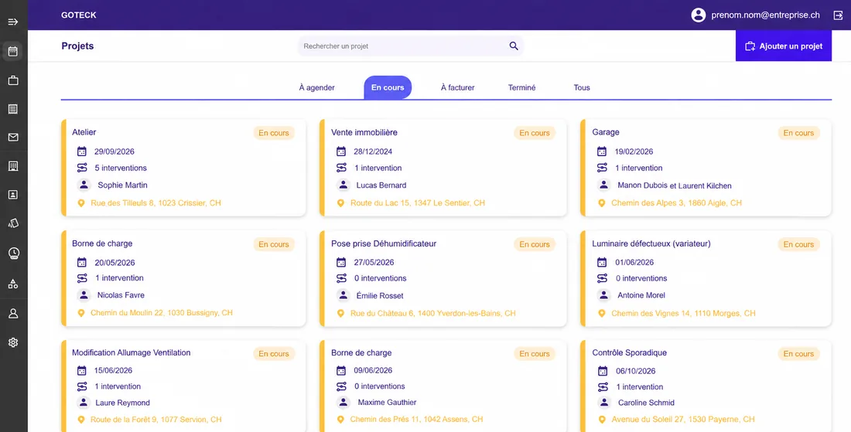Select the En cours tab
Screen dimensions: 851x432
(388, 87)
